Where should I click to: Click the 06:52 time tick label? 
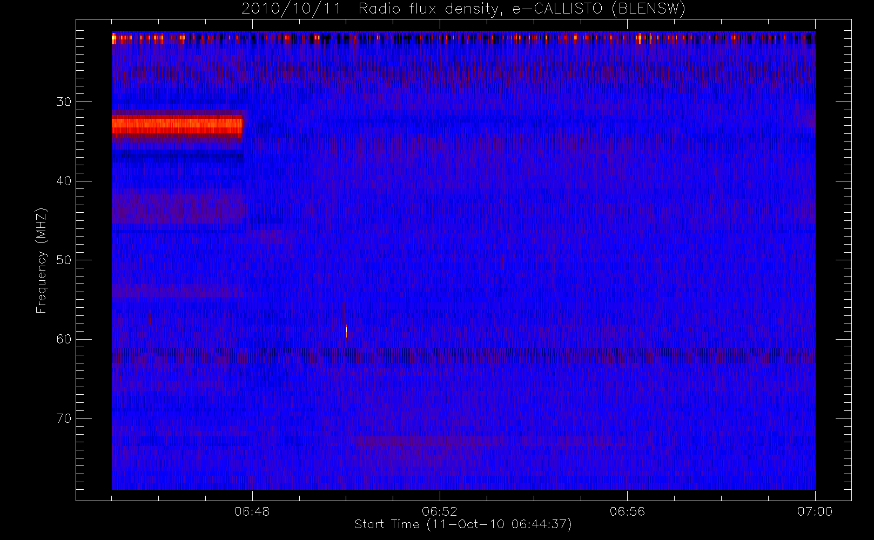[x=440, y=511]
